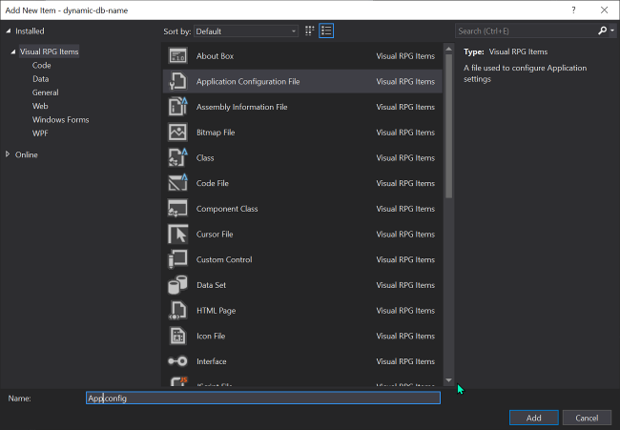
Task: Select the Windows Forms category
Action: tap(60, 120)
